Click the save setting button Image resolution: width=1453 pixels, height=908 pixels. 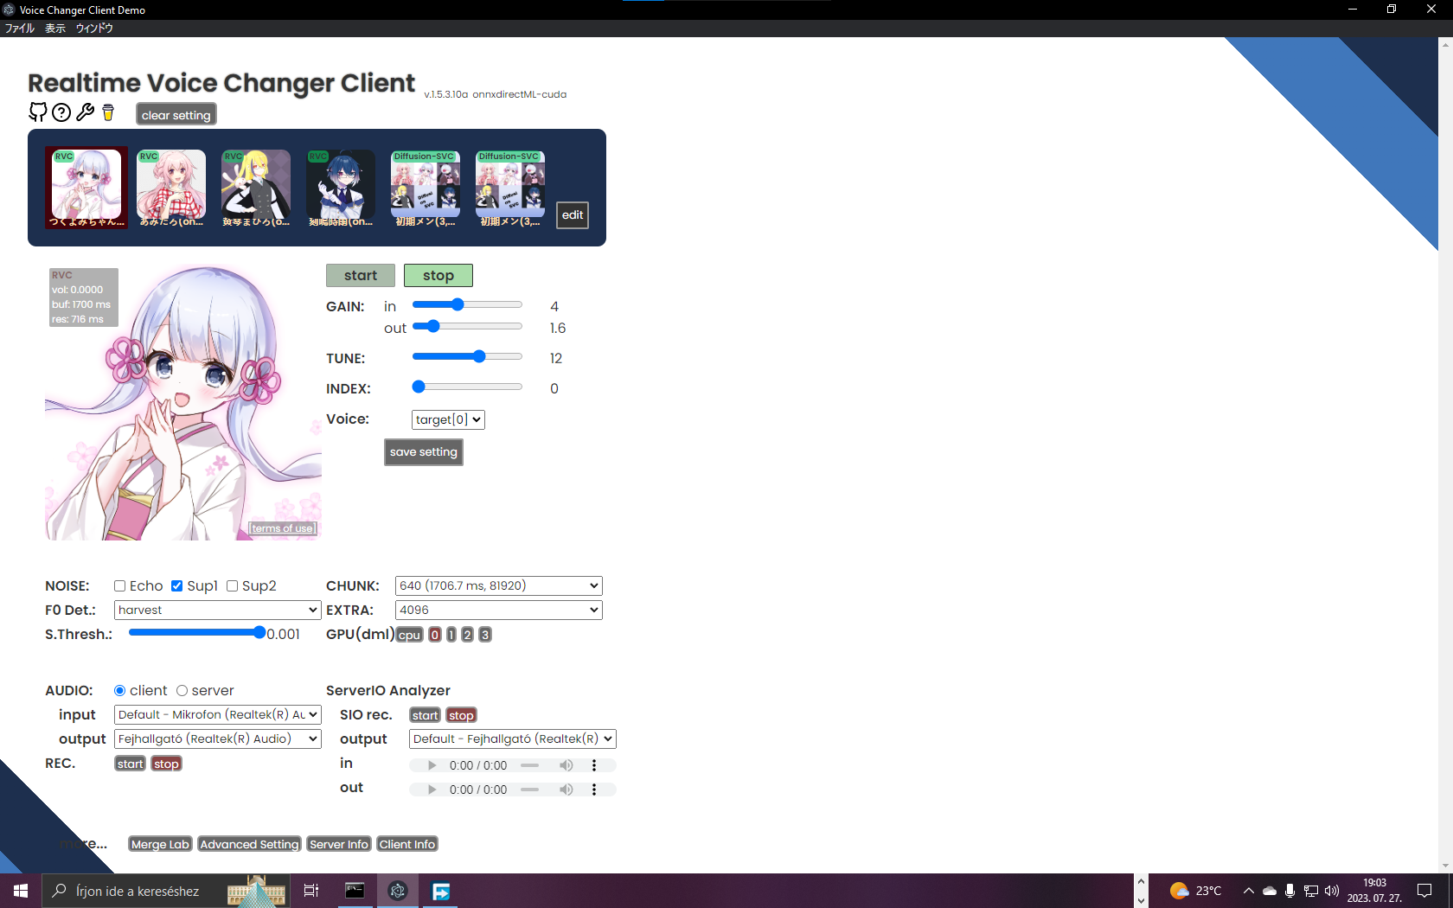pos(423,451)
